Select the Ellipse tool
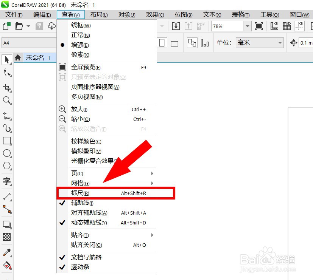This screenshot has width=313, height=280. 6,153
